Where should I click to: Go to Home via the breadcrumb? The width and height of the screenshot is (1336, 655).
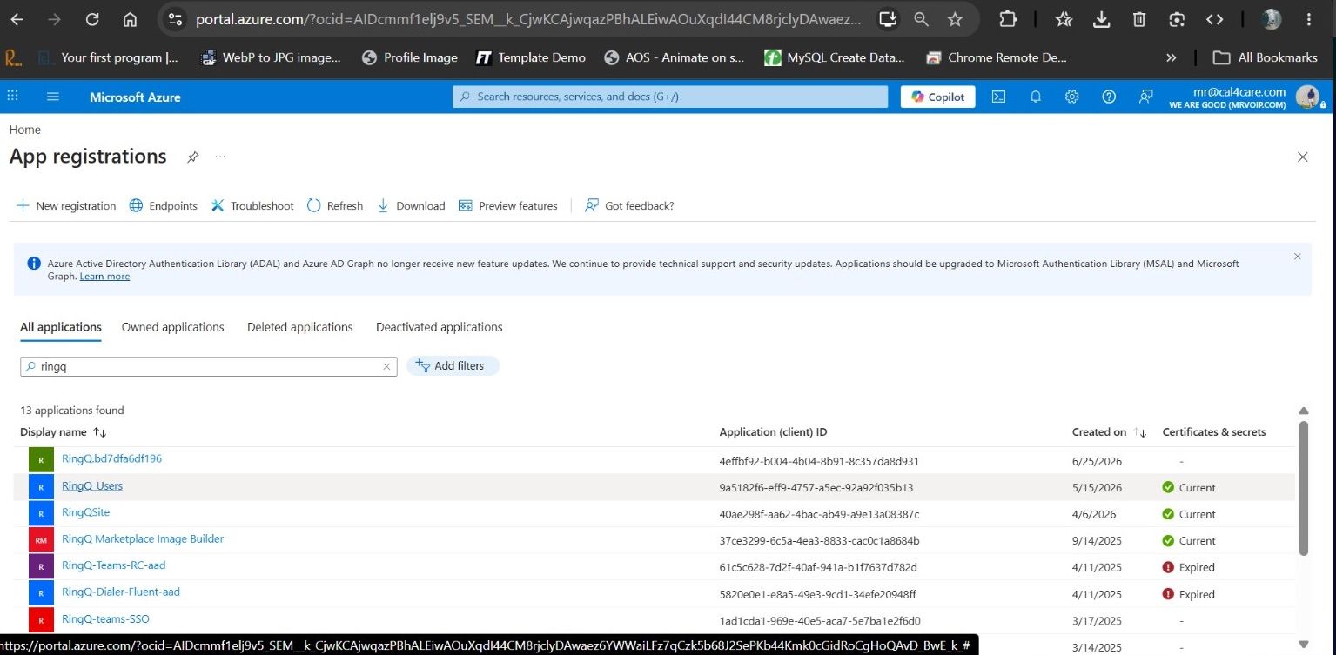coord(25,130)
